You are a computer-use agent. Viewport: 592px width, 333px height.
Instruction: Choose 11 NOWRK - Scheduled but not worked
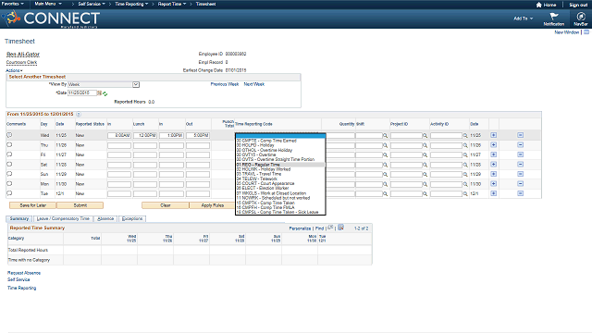(x=279, y=198)
